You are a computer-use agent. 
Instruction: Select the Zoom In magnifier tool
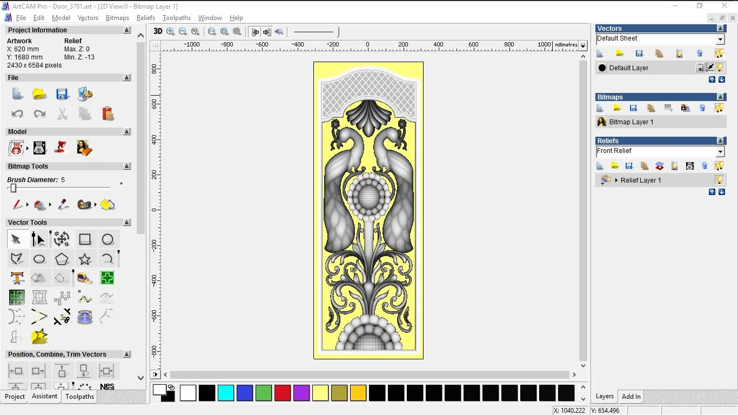[170, 31]
